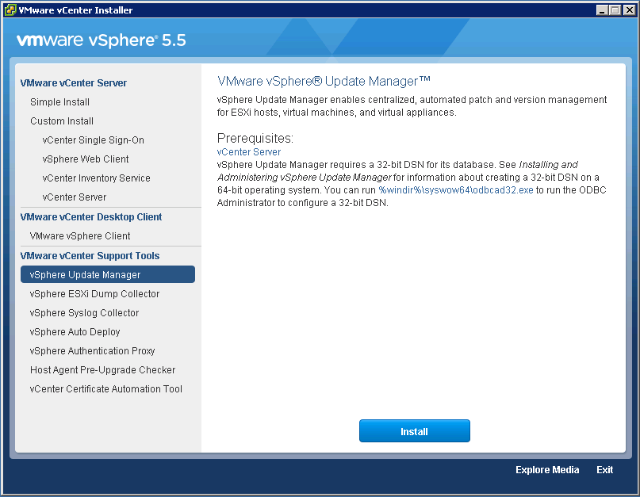
Task: Open vSphere ESXi Dump Collector entry
Action: (x=94, y=294)
